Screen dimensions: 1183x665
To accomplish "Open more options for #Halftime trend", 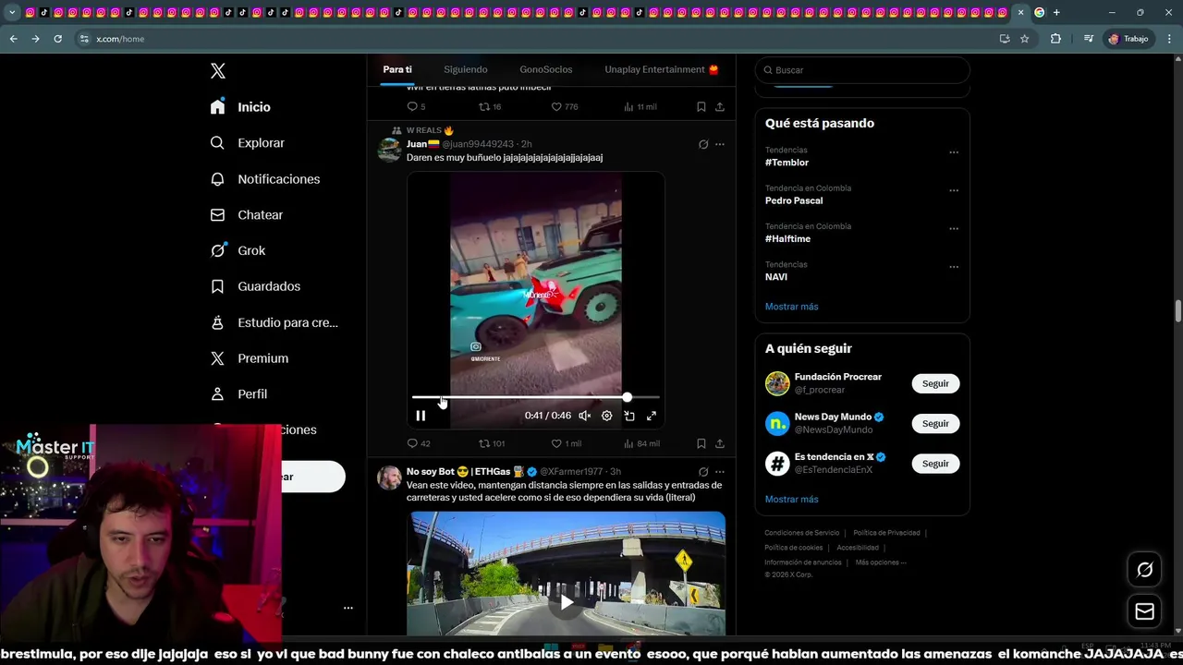I will coord(954,228).
